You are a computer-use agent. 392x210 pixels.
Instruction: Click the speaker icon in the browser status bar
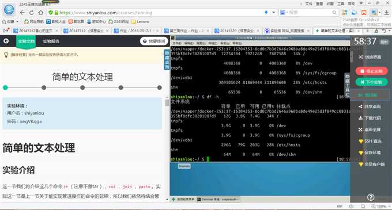coord(351,206)
